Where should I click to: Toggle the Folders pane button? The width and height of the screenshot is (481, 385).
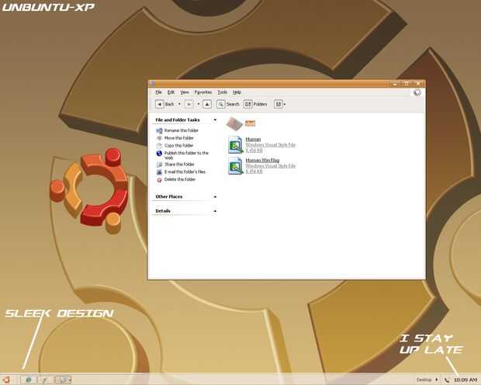click(255, 104)
